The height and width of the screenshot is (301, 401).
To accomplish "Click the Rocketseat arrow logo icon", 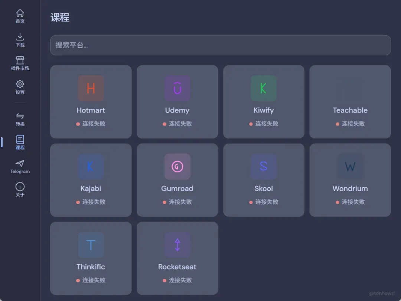I will click(177, 245).
